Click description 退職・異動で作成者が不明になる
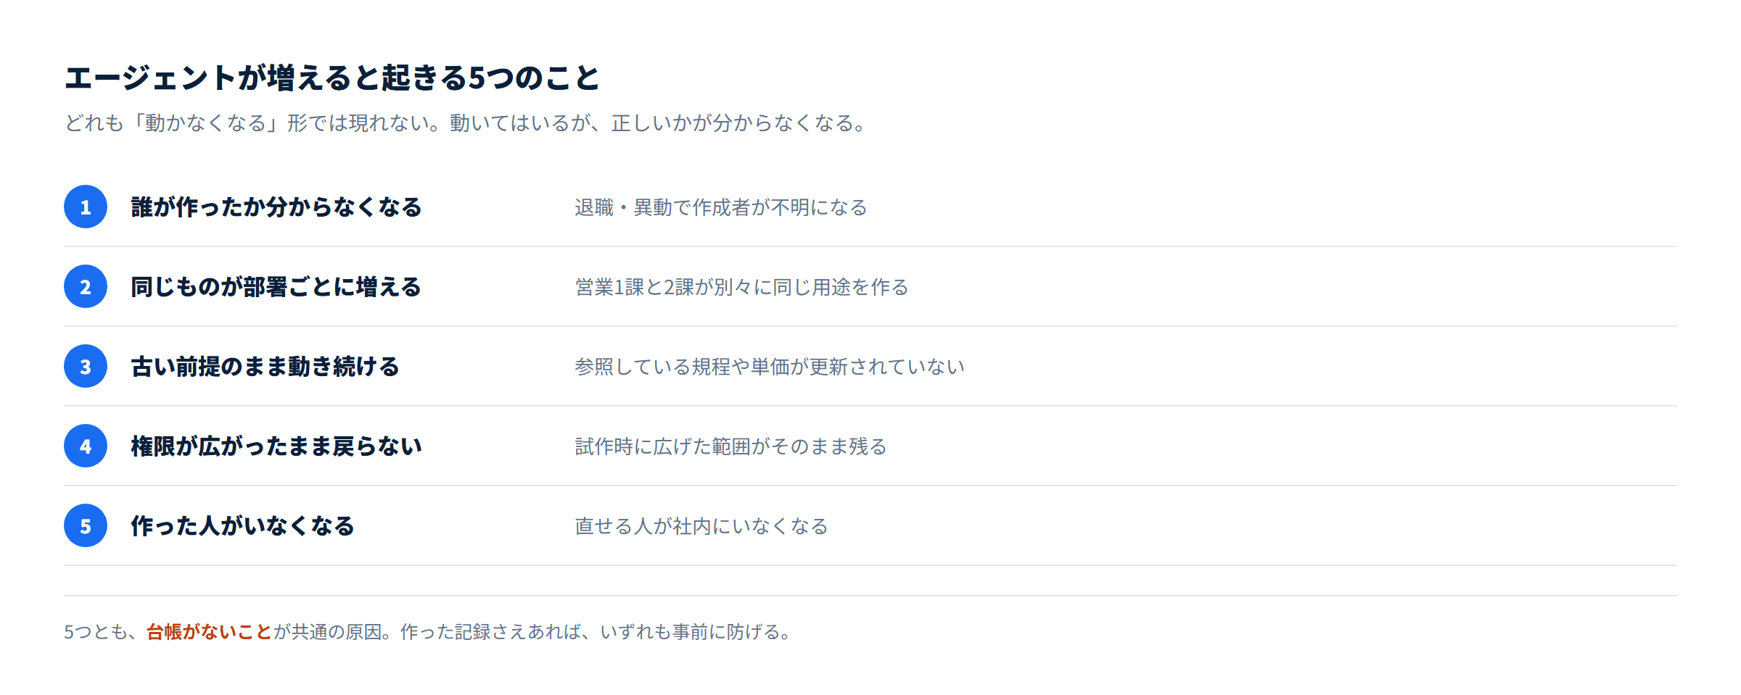The image size is (1741, 695). (x=721, y=208)
